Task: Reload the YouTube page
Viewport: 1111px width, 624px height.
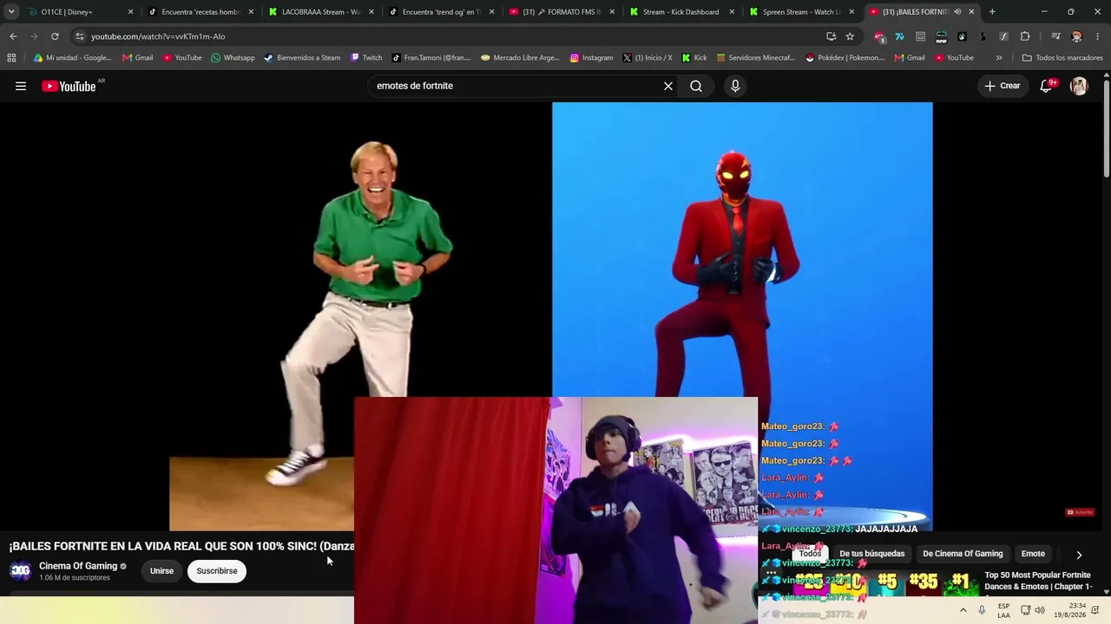Action: [55, 36]
